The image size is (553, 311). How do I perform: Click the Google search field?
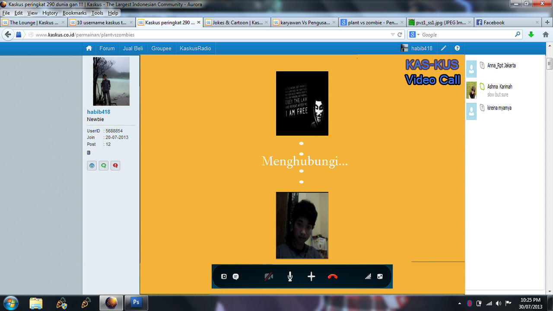click(467, 35)
